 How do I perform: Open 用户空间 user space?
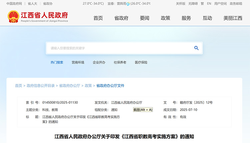point(220,4)
